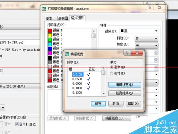Switch to 格式视图 tab
The height and width of the screenshot is (134, 178).
click(77, 18)
